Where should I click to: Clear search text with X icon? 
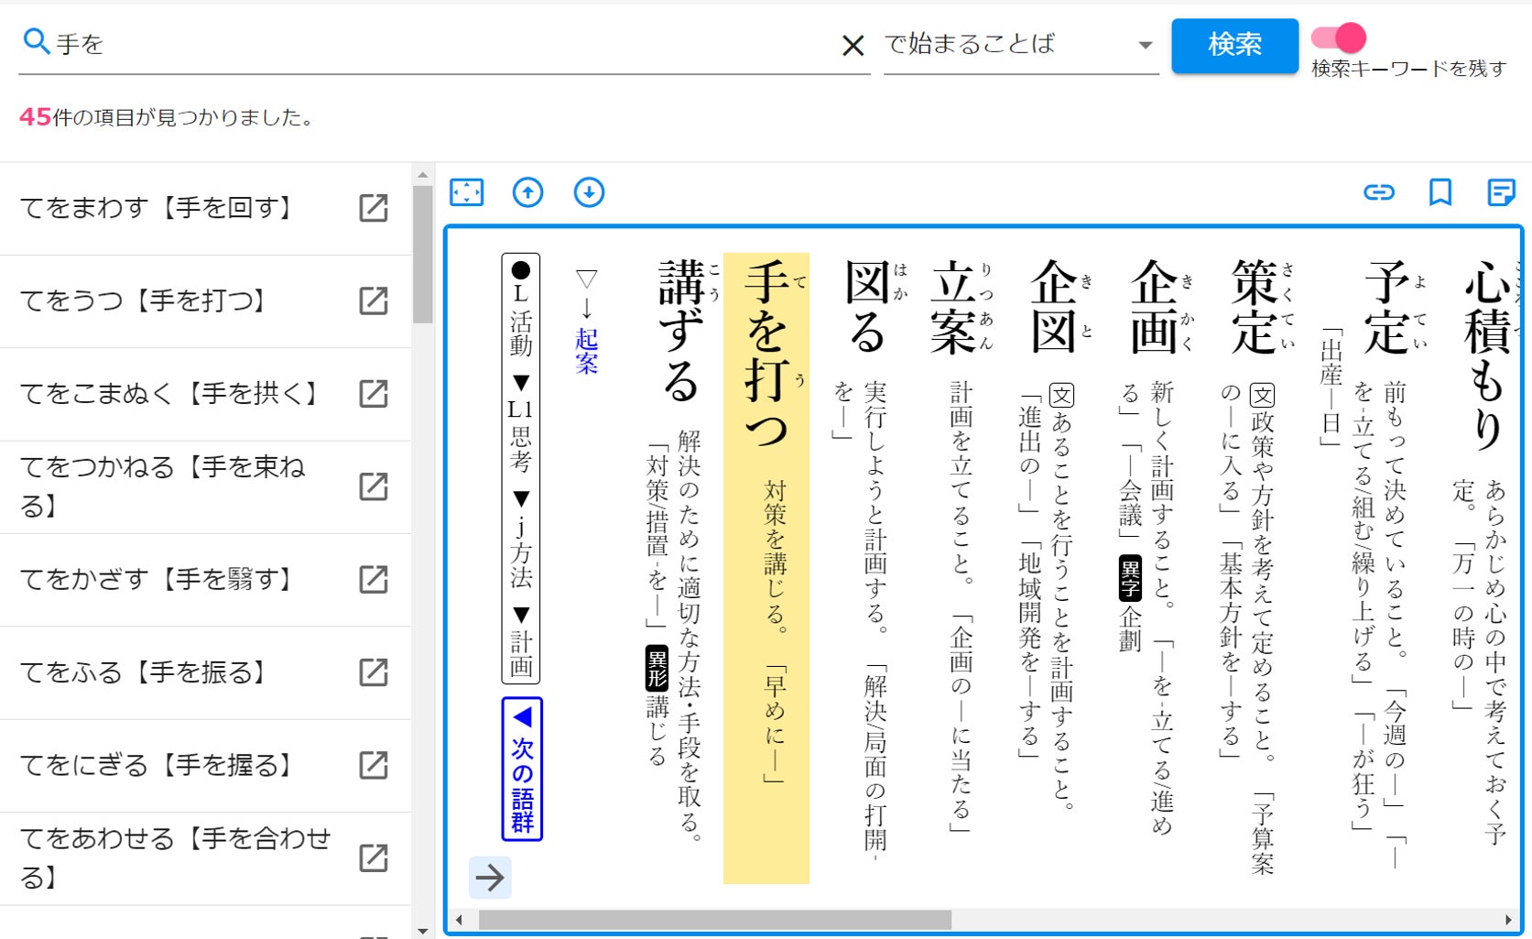click(x=853, y=45)
